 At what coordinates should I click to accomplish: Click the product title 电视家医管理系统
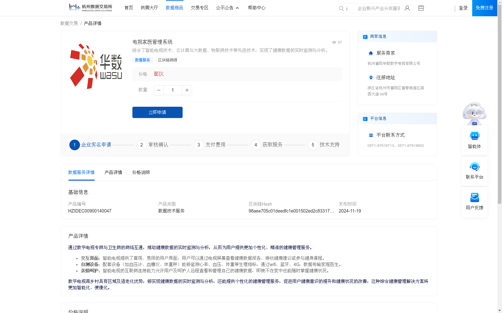[152, 42]
